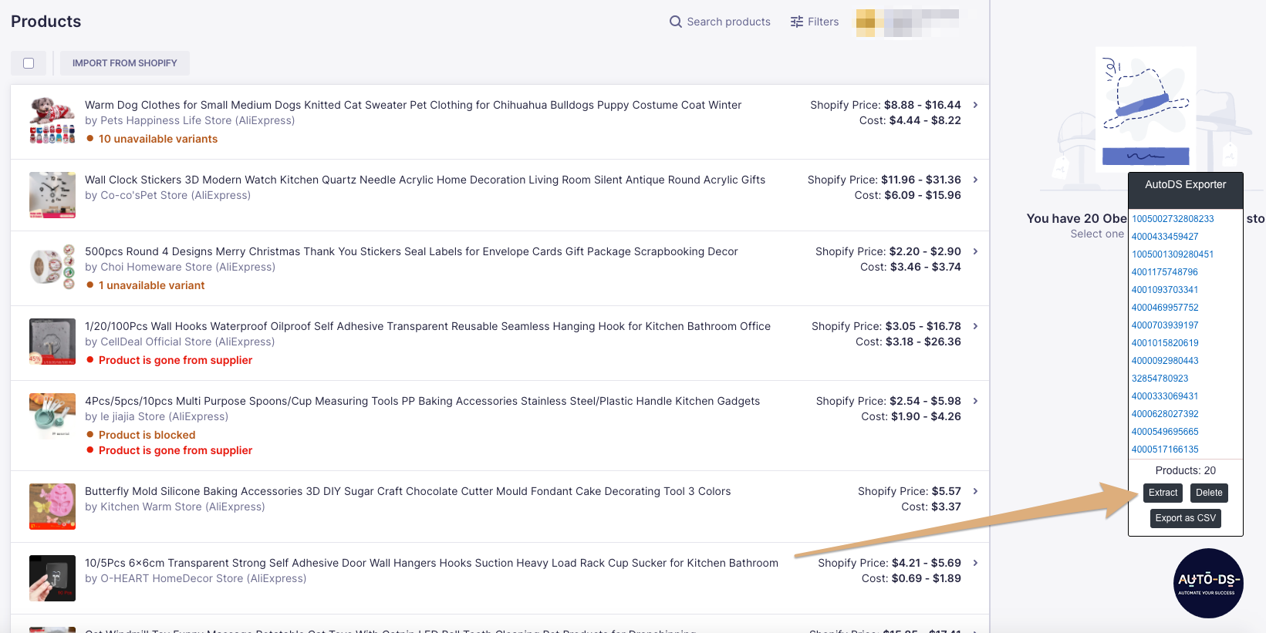Open product ID 4000433459427 link
Image resolution: width=1266 pixels, height=633 pixels.
(x=1165, y=237)
